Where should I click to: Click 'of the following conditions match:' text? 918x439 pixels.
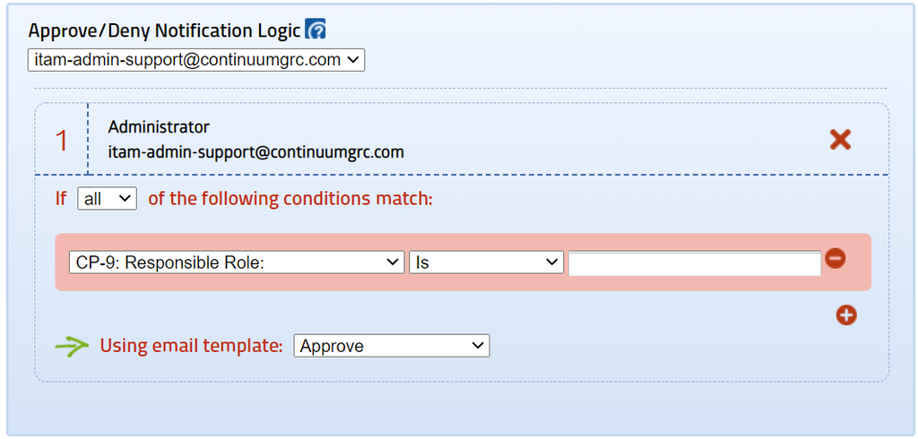290,198
